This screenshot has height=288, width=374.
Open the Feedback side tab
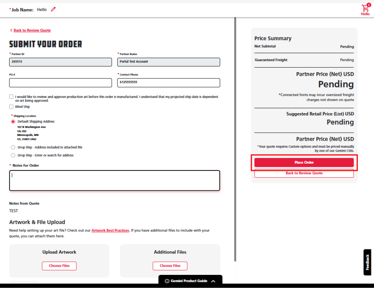pos(367,262)
